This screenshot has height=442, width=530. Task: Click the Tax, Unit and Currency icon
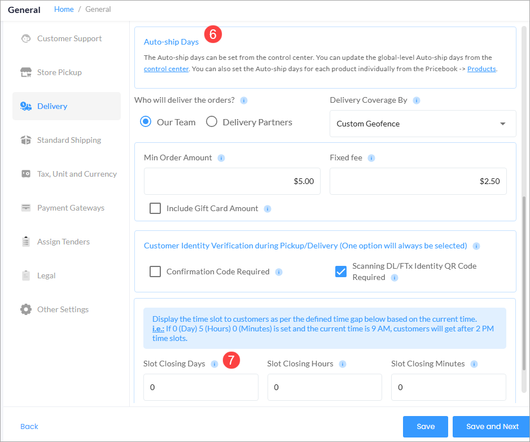(x=26, y=174)
